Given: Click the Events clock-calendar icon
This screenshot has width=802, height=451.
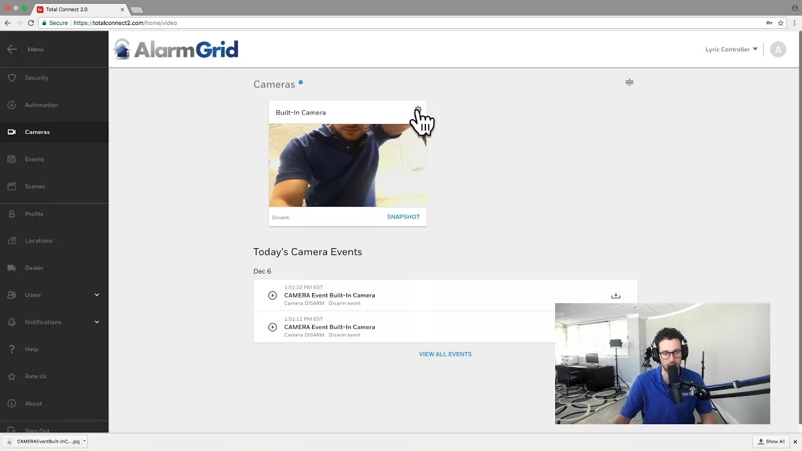Looking at the screenshot, I should (12, 159).
